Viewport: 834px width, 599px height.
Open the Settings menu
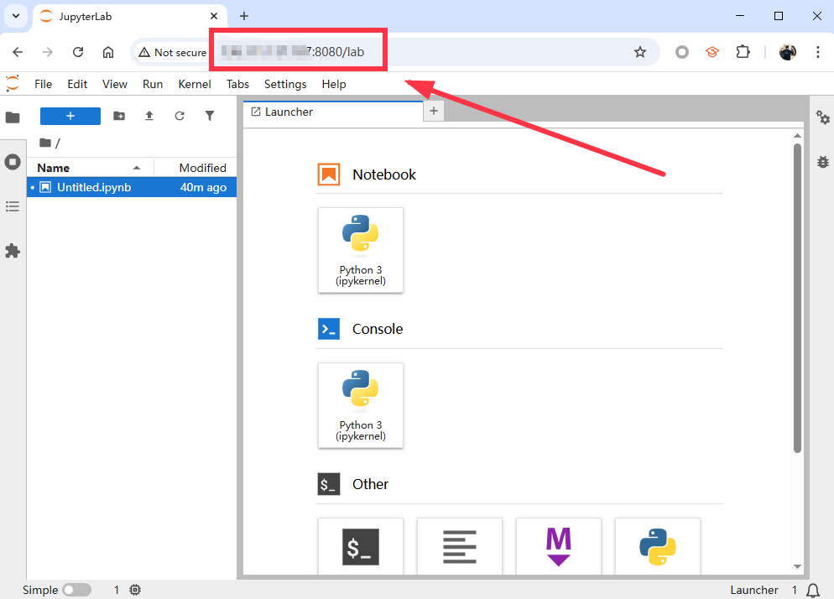(x=285, y=84)
